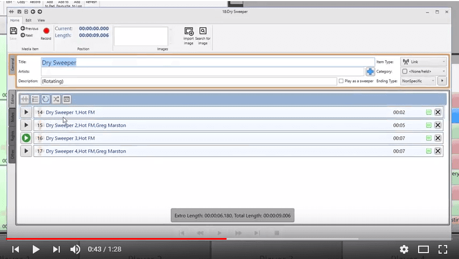This screenshot has height=259, width=459.
Task: Select the Editor side tab
Action: [x=12, y=99]
